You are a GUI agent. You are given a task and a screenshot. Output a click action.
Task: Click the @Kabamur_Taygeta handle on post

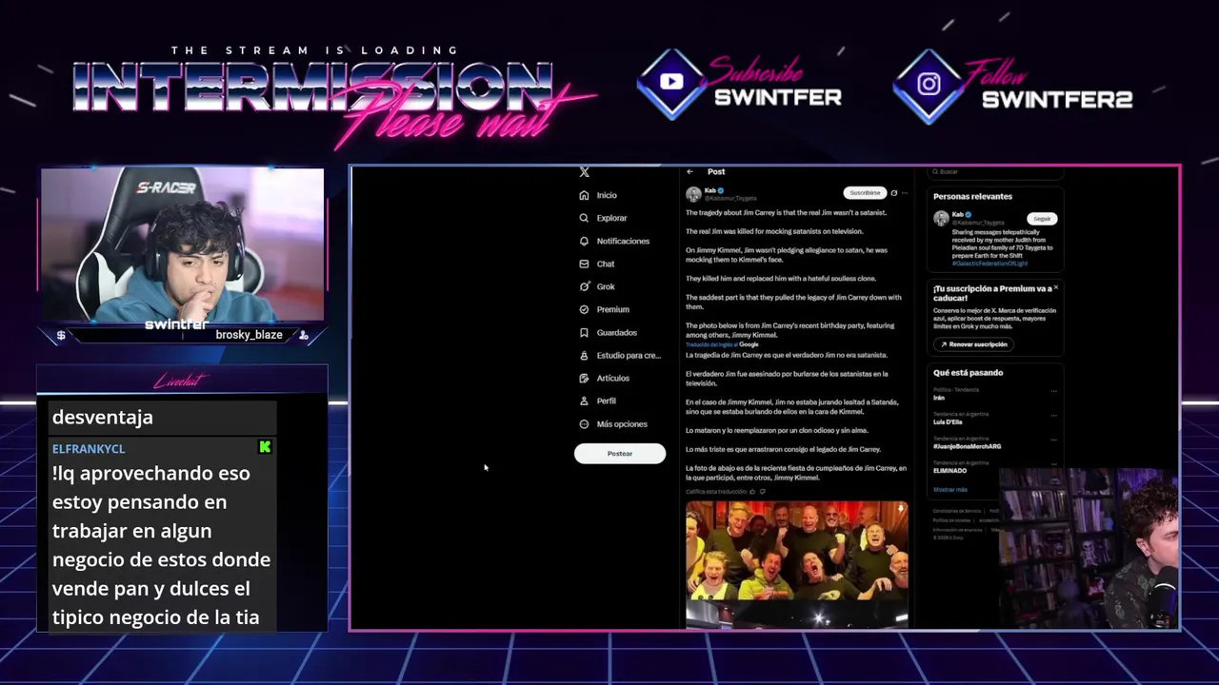730,199
